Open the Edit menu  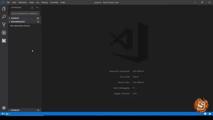coord(14,2)
